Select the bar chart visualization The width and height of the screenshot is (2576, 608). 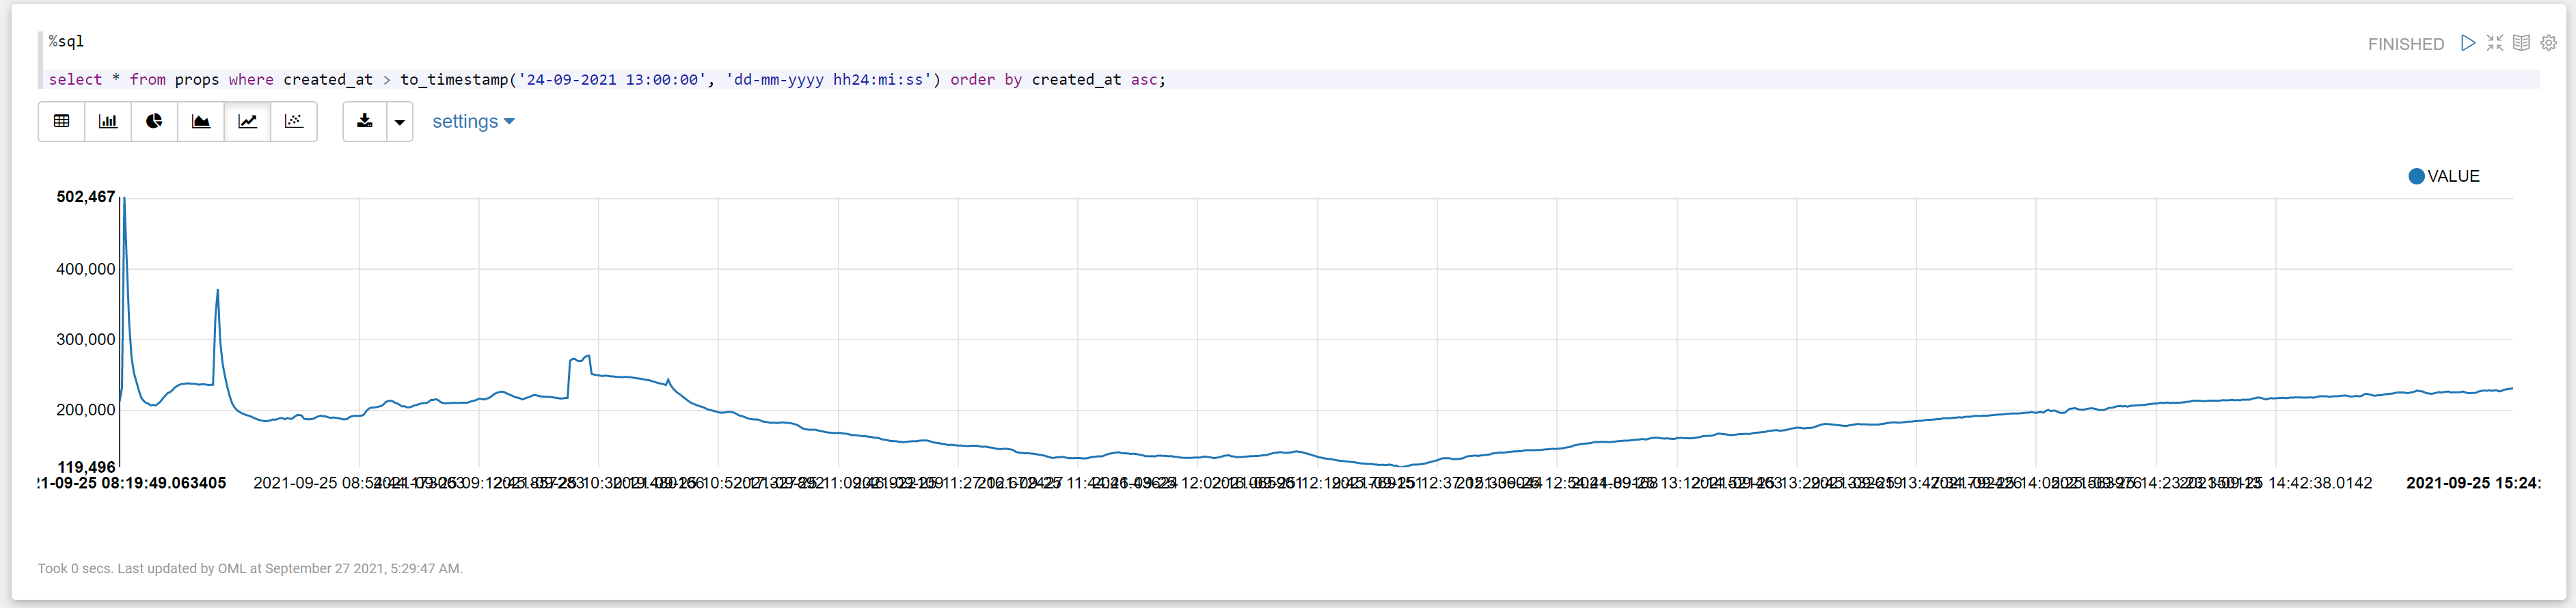(x=108, y=121)
